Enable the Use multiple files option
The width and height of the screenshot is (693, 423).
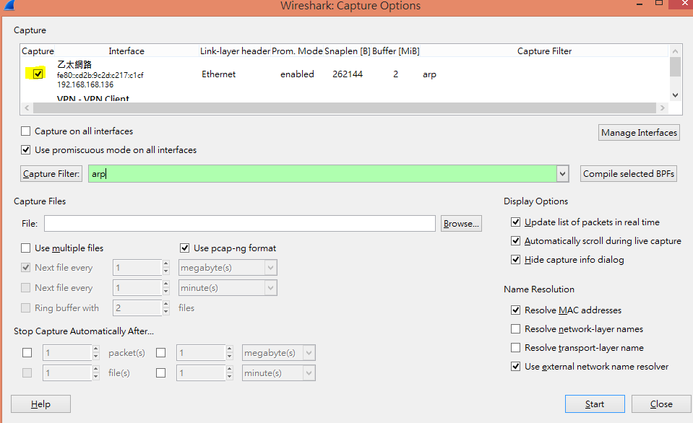click(26, 248)
